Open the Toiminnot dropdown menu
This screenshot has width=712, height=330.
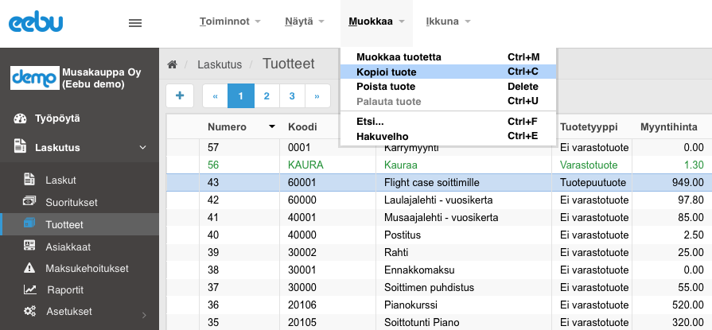click(x=230, y=21)
